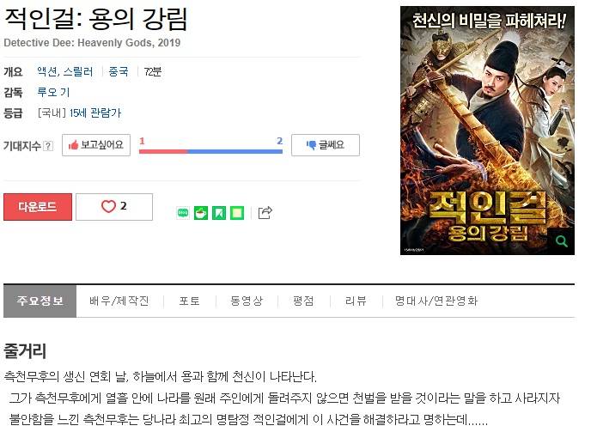597x438 pixels.
Task: Click the 기대지수 question mark help icon
Action: (x=48, y=146)
